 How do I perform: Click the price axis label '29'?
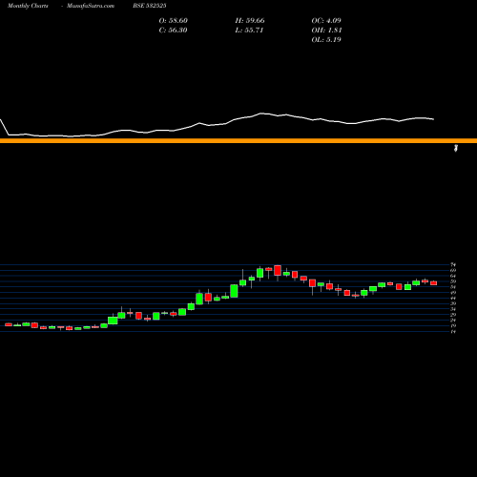(453, 315)
